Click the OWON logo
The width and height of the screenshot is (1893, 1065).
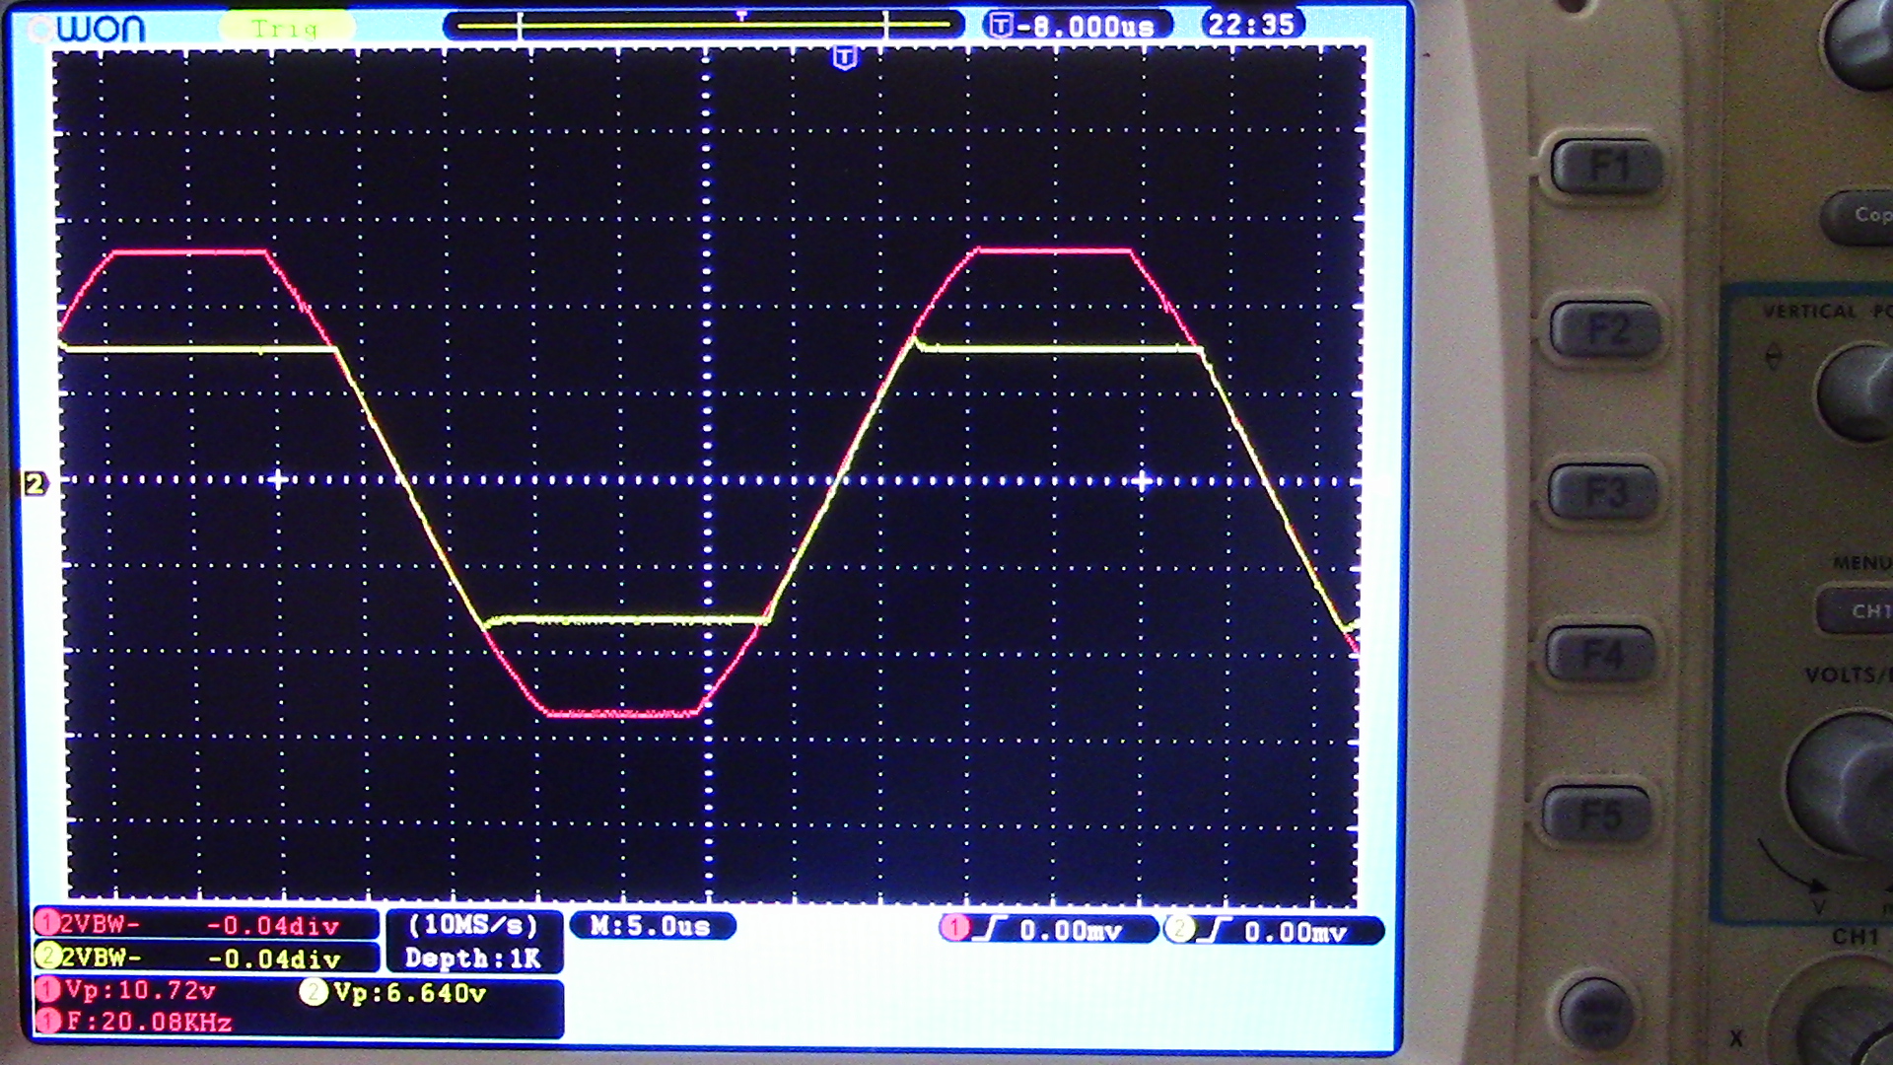point(89,28)
